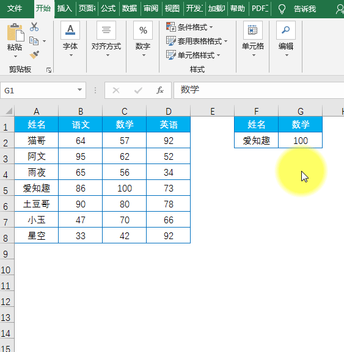The image size is (344, 352).
Task: Switch to the 视图 View tab
Action: coord(172,9)
